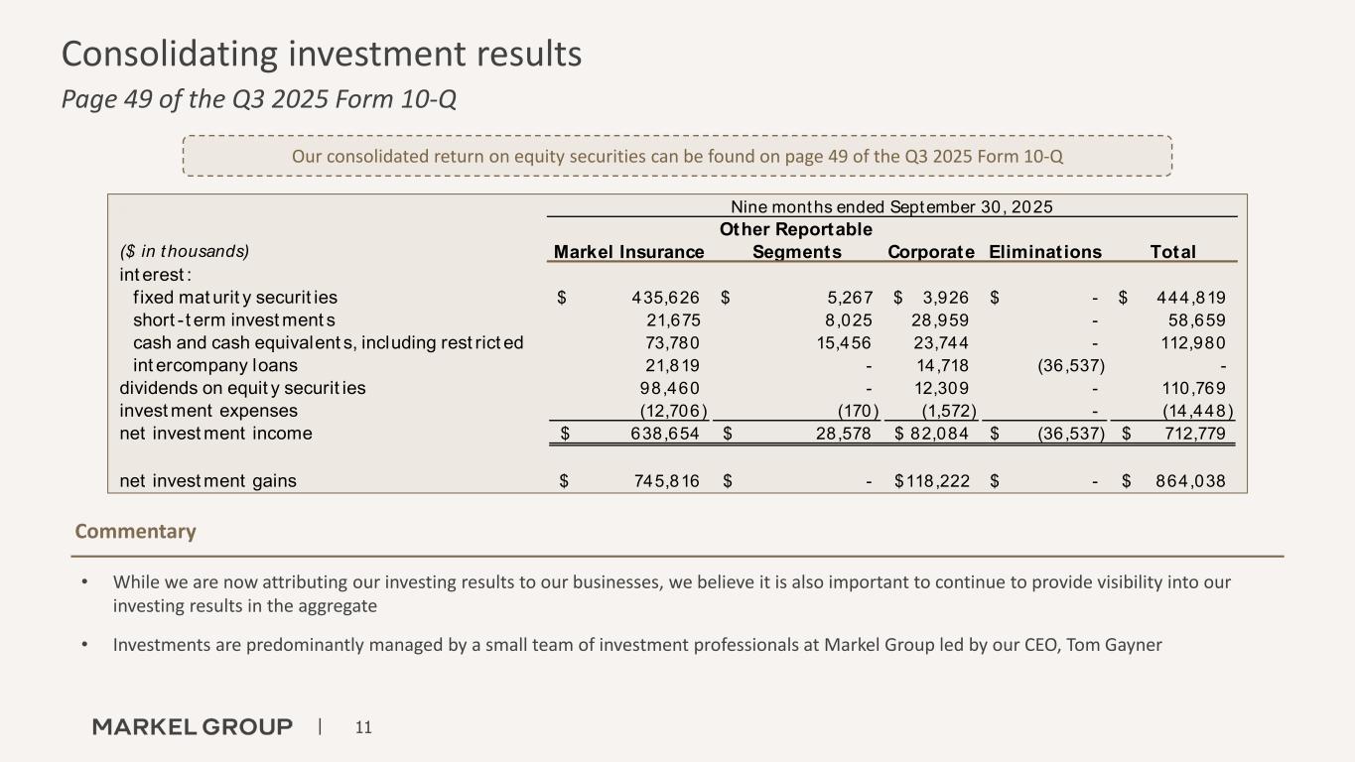Click the page number 11
The image size is (1355, 762).
[363, 728]
